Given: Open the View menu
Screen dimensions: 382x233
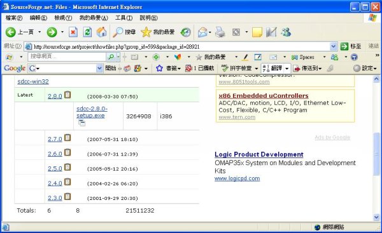Looking at the screenshot, I should (x=63, y=18).
